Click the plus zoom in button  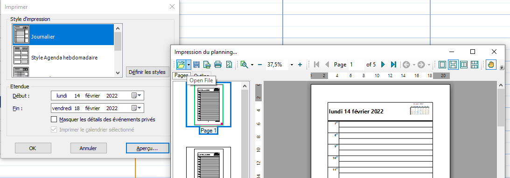click(300, 65)
